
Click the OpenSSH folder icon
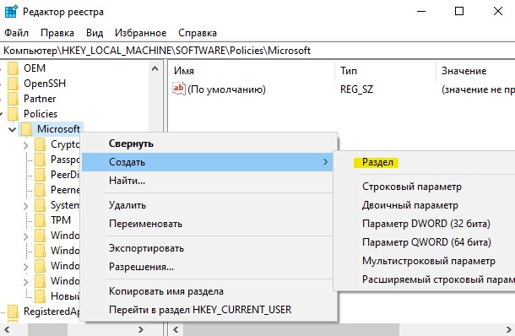point(14,84)
